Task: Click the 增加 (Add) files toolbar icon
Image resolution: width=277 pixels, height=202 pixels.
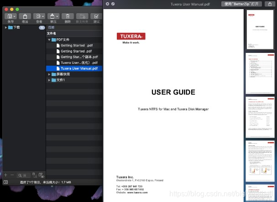Action: (25, 16)
